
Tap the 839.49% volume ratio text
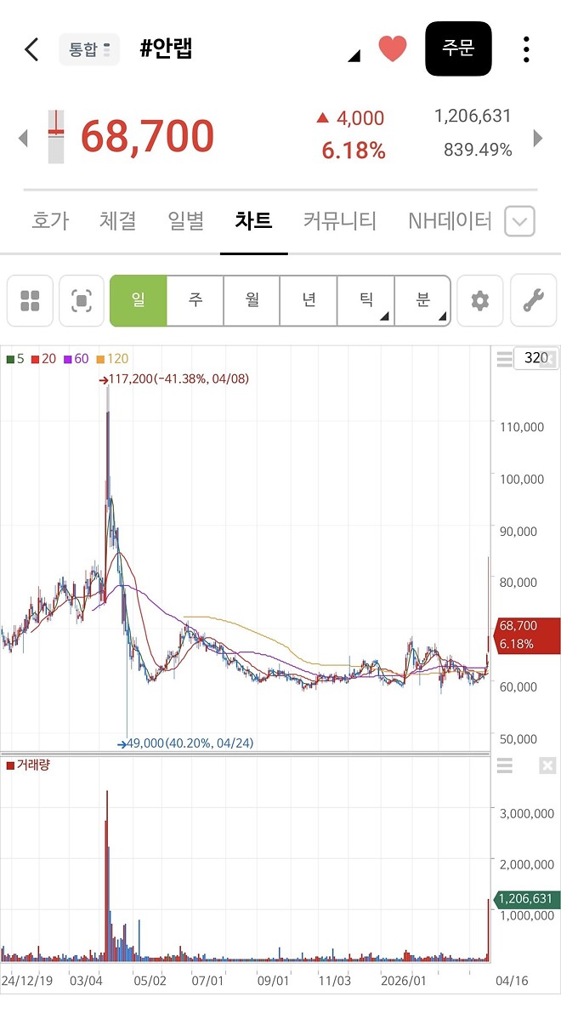[x=478, y=151]
